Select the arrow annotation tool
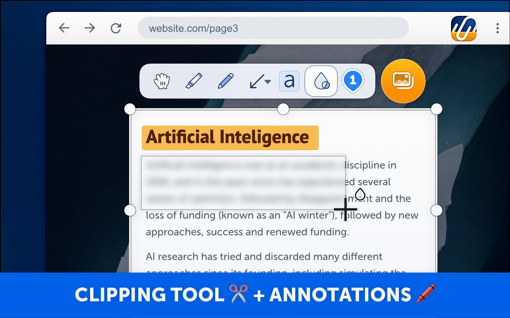The height and width of the screenshot is (318, 510). pyautogui.click(x=257, y=81)
